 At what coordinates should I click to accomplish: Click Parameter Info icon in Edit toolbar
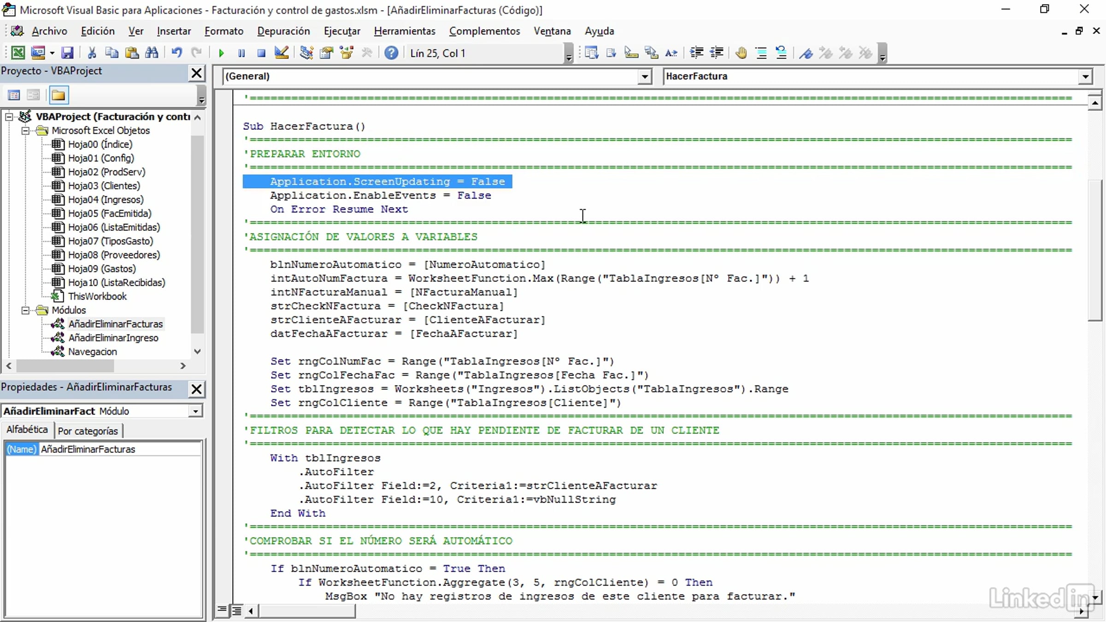[x=651, y=53]
